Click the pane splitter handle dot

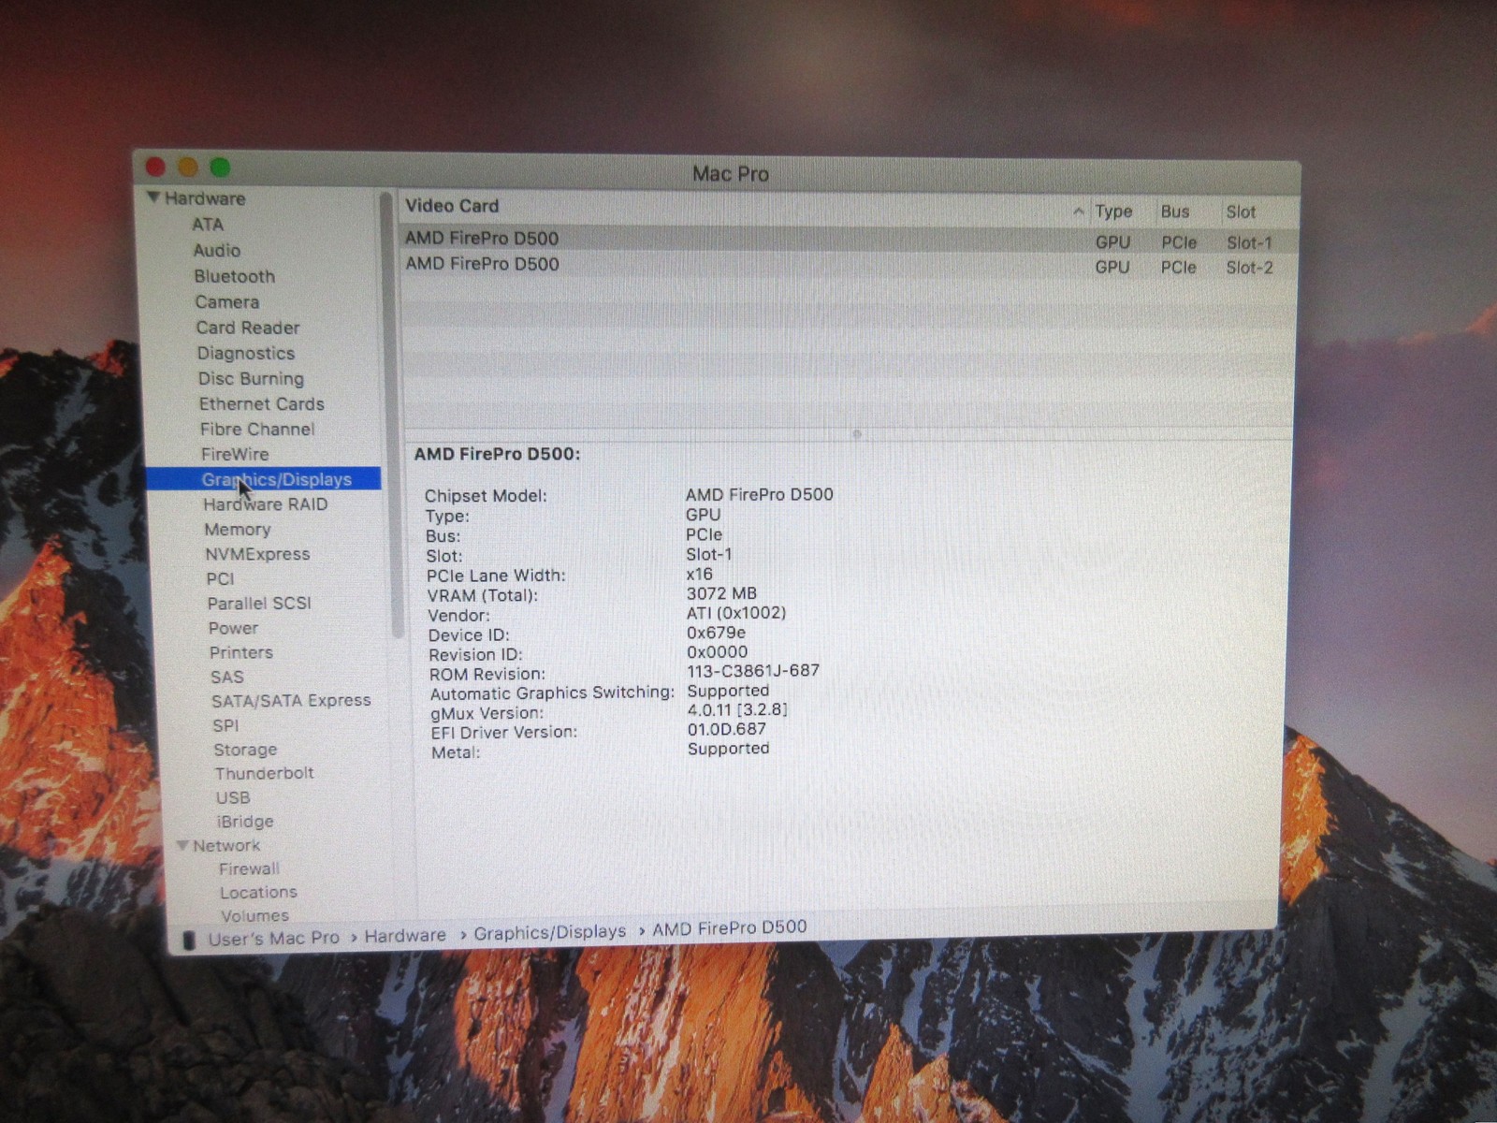pos(856,434)
